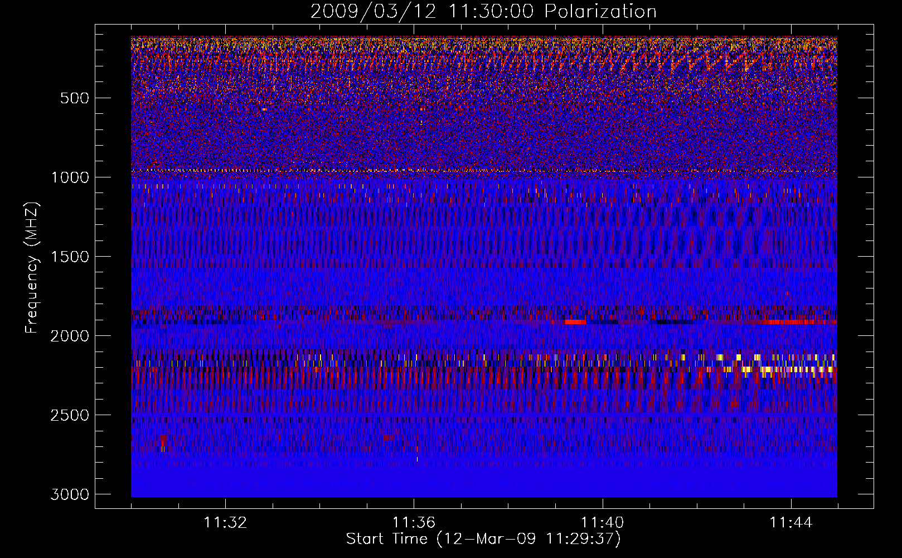Screen dimensions: 902x558
Task: Click the 500 frequency tick label
Action: click(x=74, y=98)
